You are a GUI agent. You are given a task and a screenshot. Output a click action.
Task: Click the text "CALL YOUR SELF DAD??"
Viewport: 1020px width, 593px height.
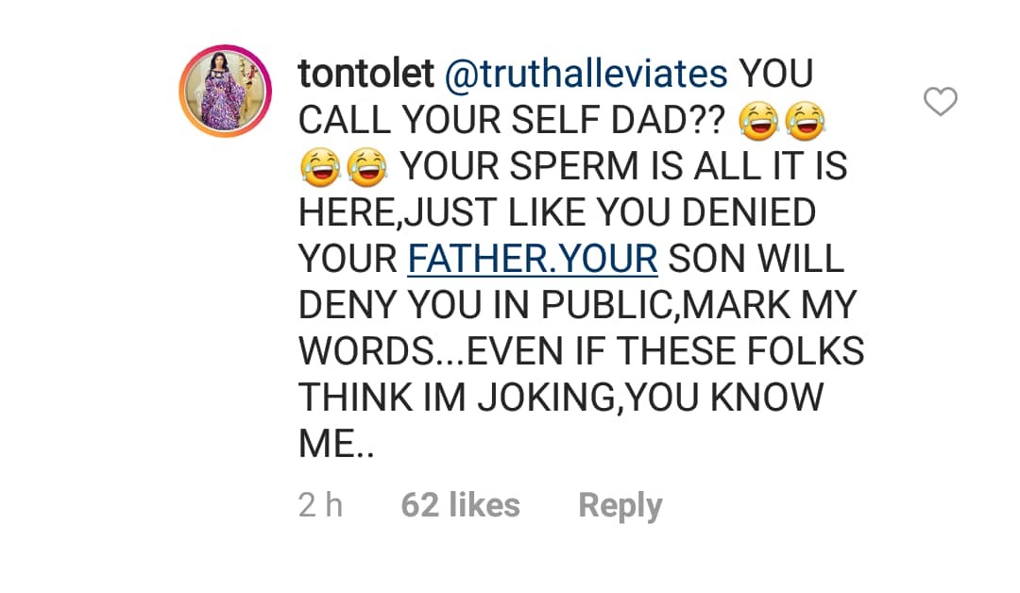(511, 120)
